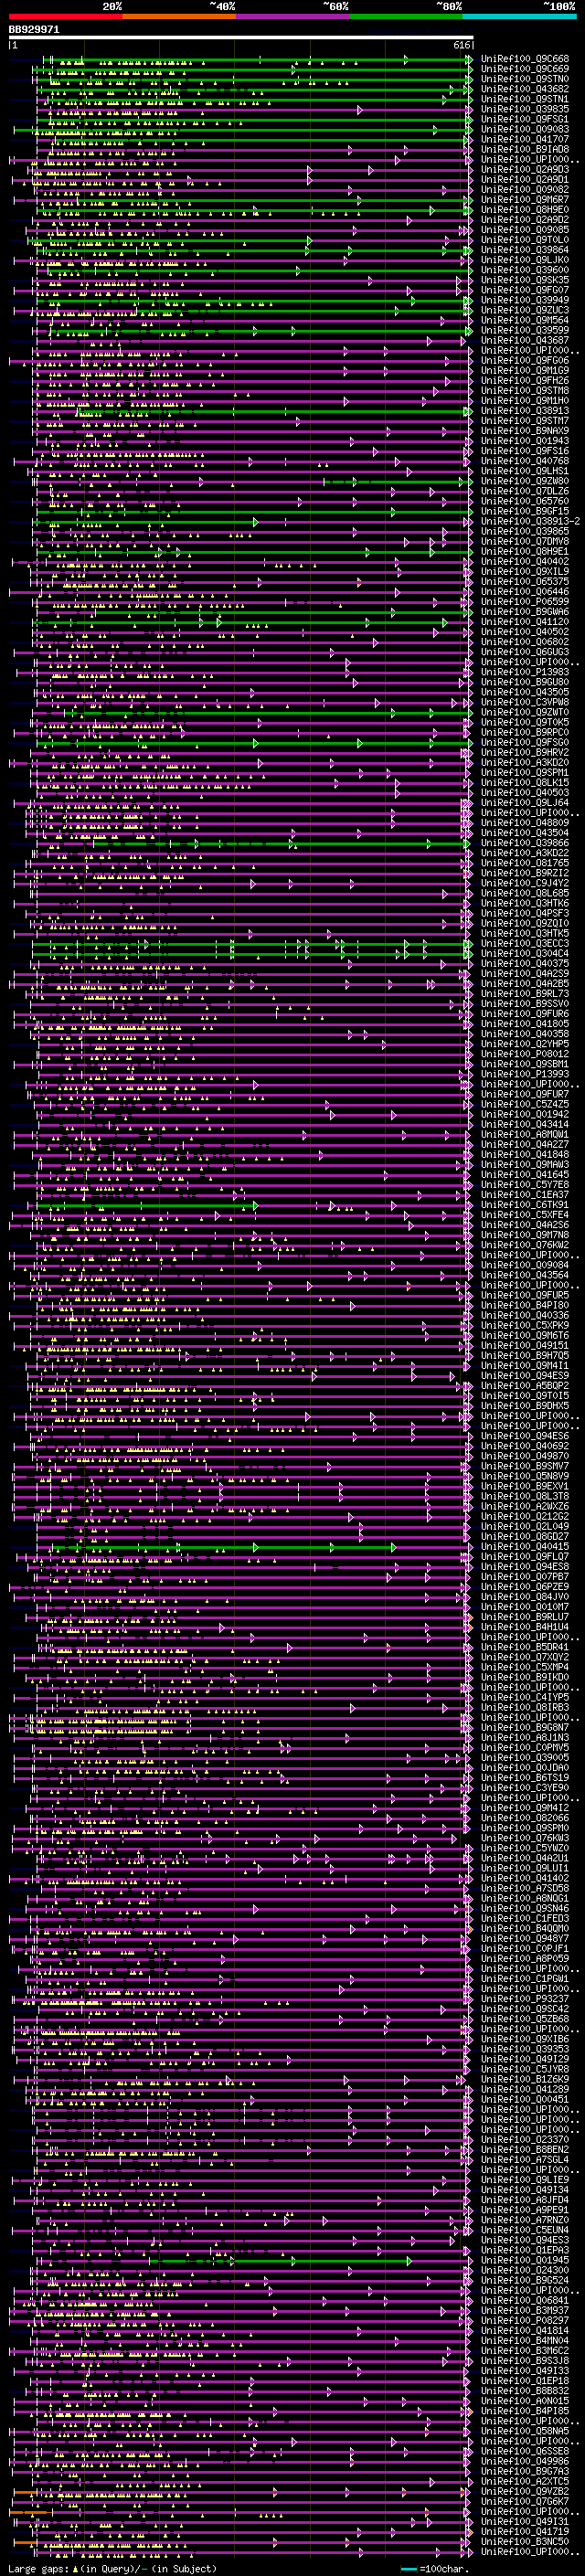Select label UniRef100_Q38913-2
The image size is (585, 2576).
pos(530,522)
